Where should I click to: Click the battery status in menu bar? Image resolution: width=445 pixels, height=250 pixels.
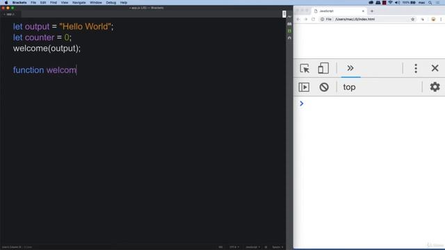[x=409, y=3]
